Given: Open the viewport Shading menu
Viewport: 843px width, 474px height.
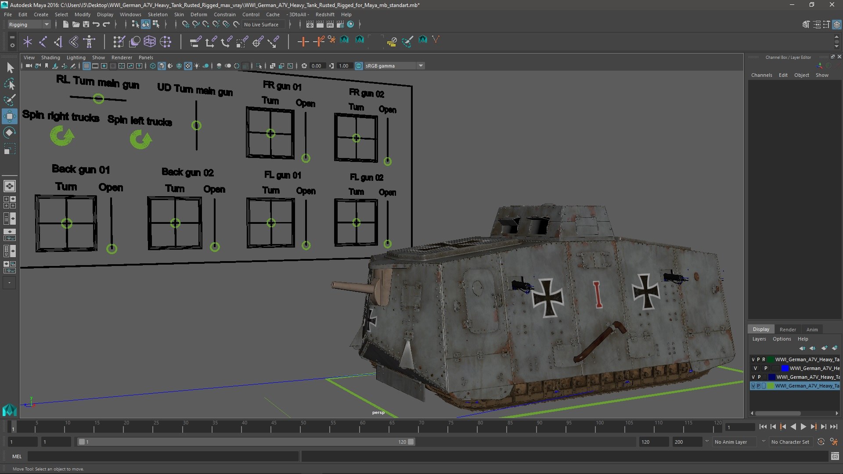Looking at the screenshot, I should (x=50, y=57).
